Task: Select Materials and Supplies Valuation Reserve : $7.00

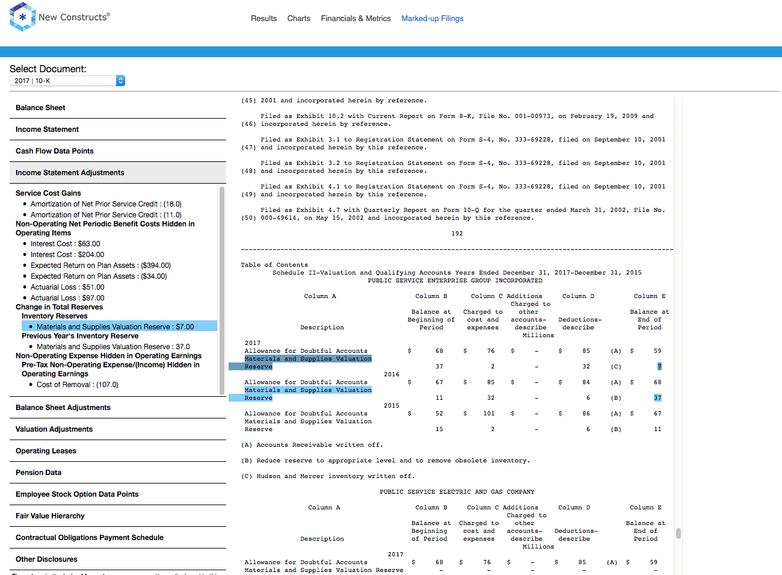Action: click(x=119, y=326)
